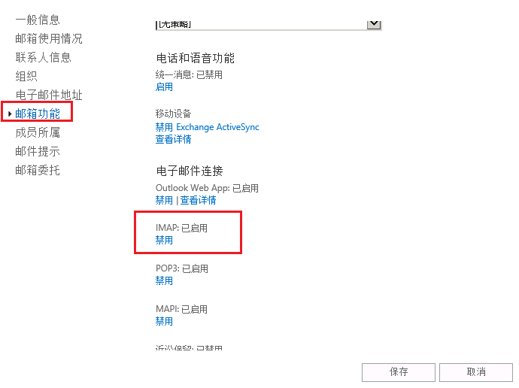Click the 保存 button
The height and width of the screenshot is (388, 519).
pyautogui.click(x=399, y=372)
